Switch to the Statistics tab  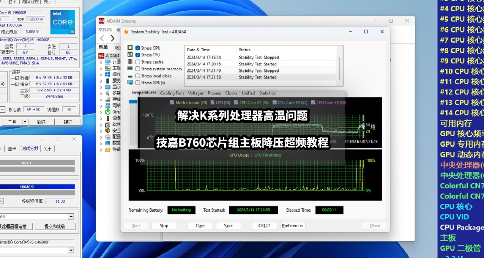click(267, 93)
